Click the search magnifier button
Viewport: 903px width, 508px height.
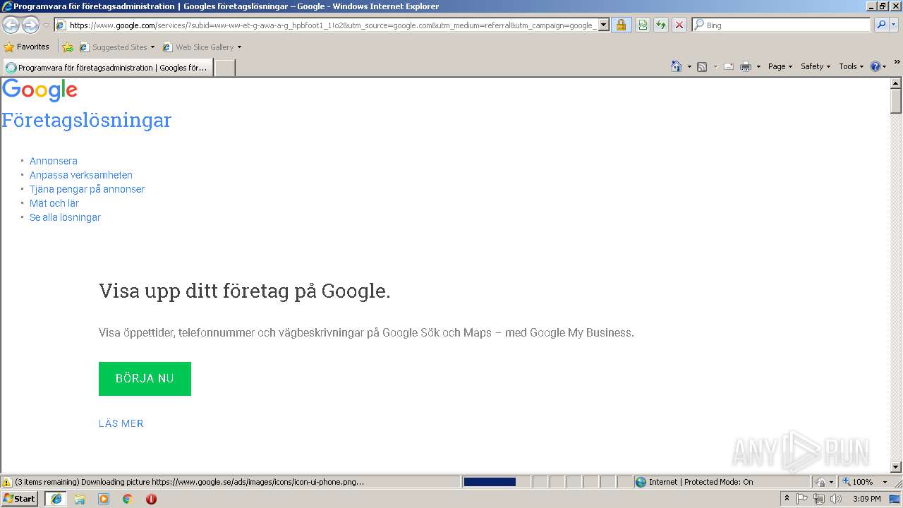tap(881, 25)
